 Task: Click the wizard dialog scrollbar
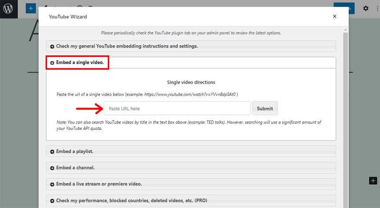click(345, 120)
